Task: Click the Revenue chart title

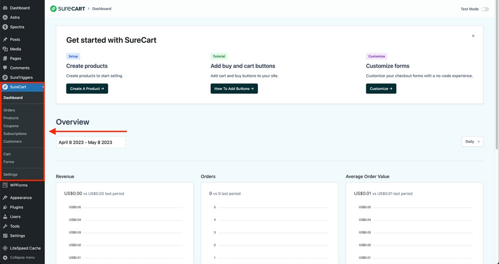Action: (x=65, y=177)
